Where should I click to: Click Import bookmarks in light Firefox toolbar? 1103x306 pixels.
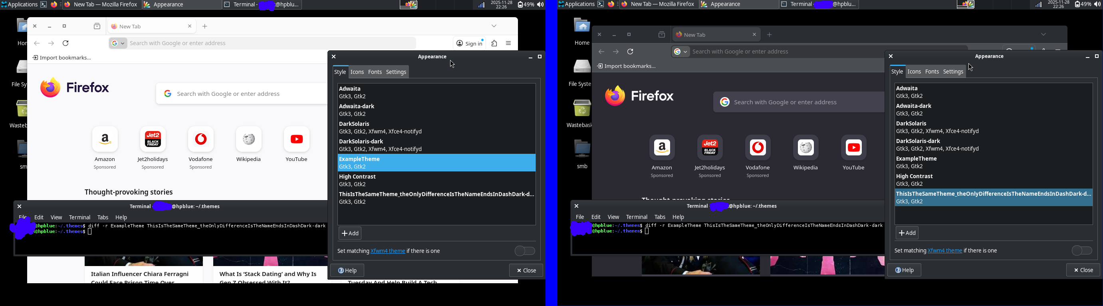point(62,58)
